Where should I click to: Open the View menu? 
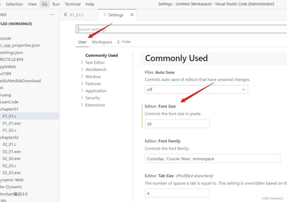click(x=32, y=4)
